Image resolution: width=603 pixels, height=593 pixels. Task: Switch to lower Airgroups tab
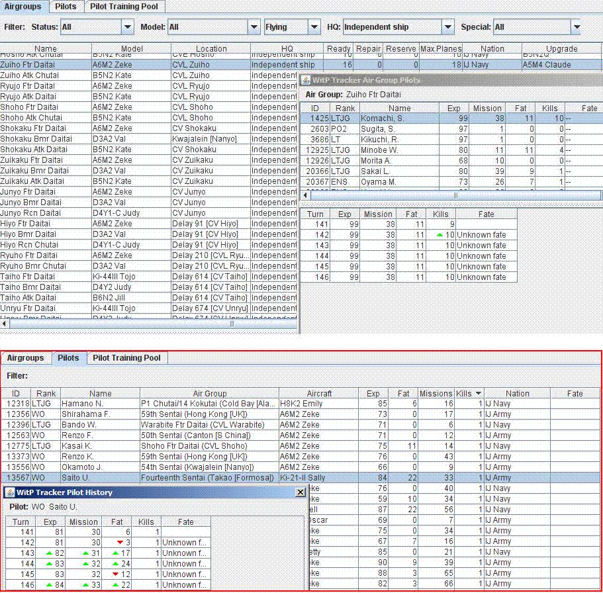(25, 357)
